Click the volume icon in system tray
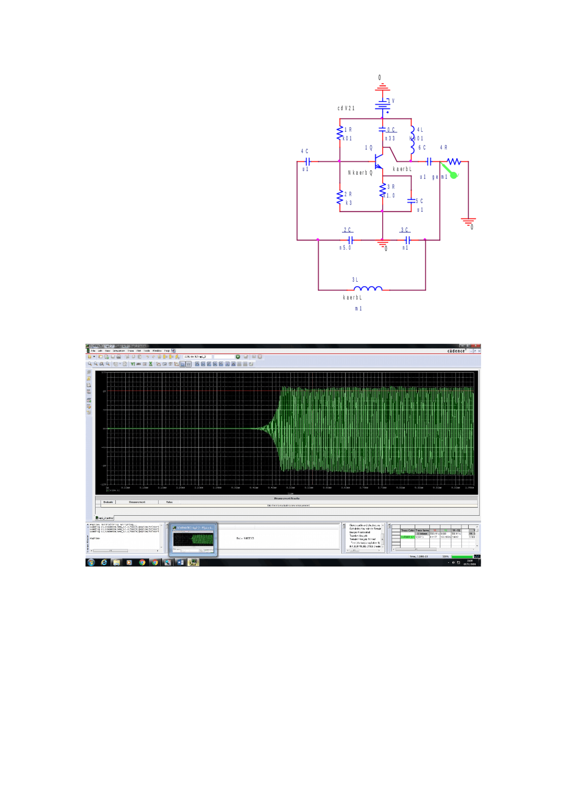The width and height of the screenshot is (567, 802). (453, 562)
